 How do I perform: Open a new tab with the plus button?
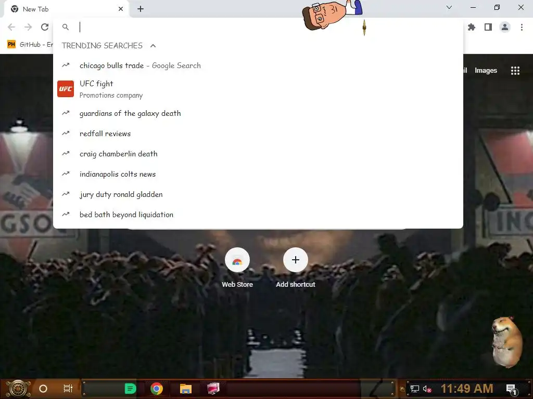(x=141, y=9)
